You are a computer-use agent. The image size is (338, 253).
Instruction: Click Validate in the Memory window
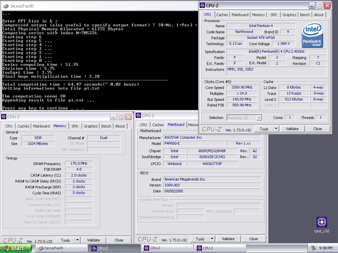(x=93, y=240)
